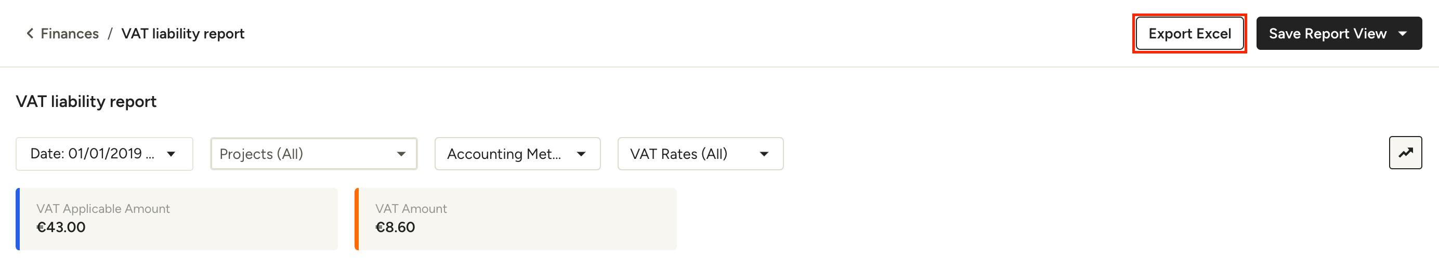Click the Accounting Method caret arrow
This screenshot has height=270, width=1439.
[581, 154]
